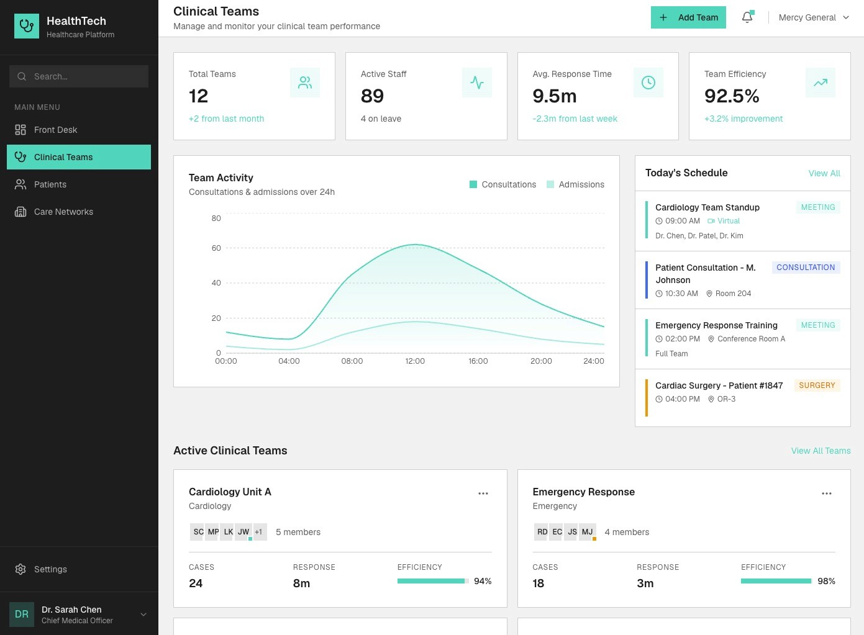Expand the Mercy General hospital dropdown
864x635 pixels.
click(x=814, y=17)
